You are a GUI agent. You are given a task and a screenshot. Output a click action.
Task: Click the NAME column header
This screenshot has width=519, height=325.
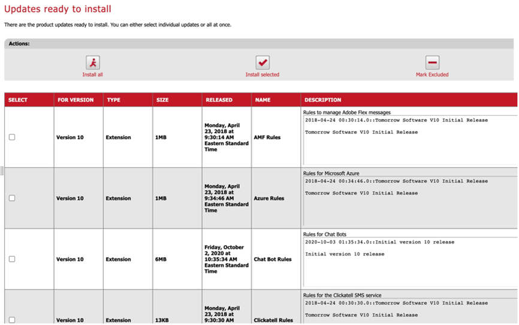(x=262, y=100)
